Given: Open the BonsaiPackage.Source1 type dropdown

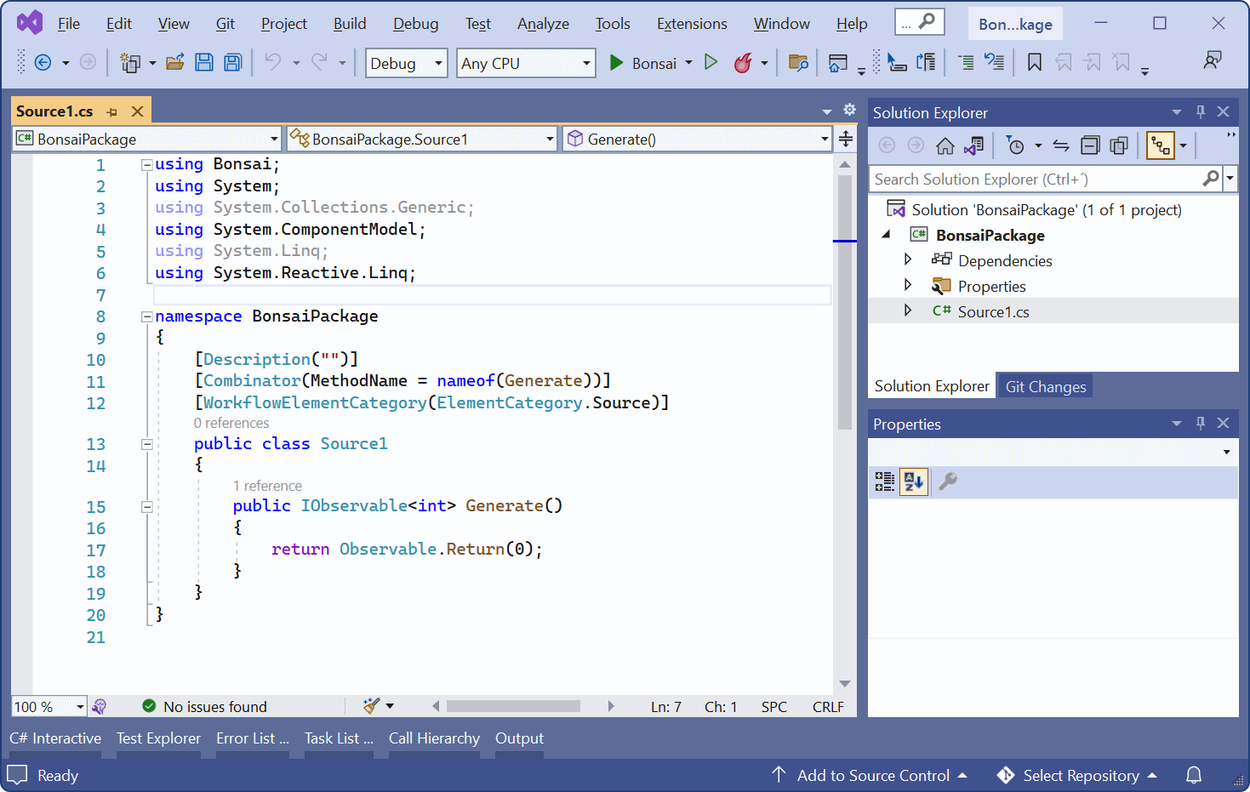Looking at the screenshot, I should tap(422, 139).
